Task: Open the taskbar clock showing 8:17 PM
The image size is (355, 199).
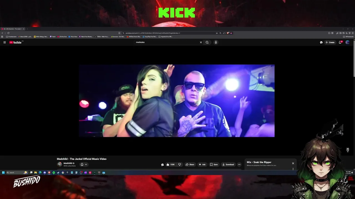Action: pos(348,172)
